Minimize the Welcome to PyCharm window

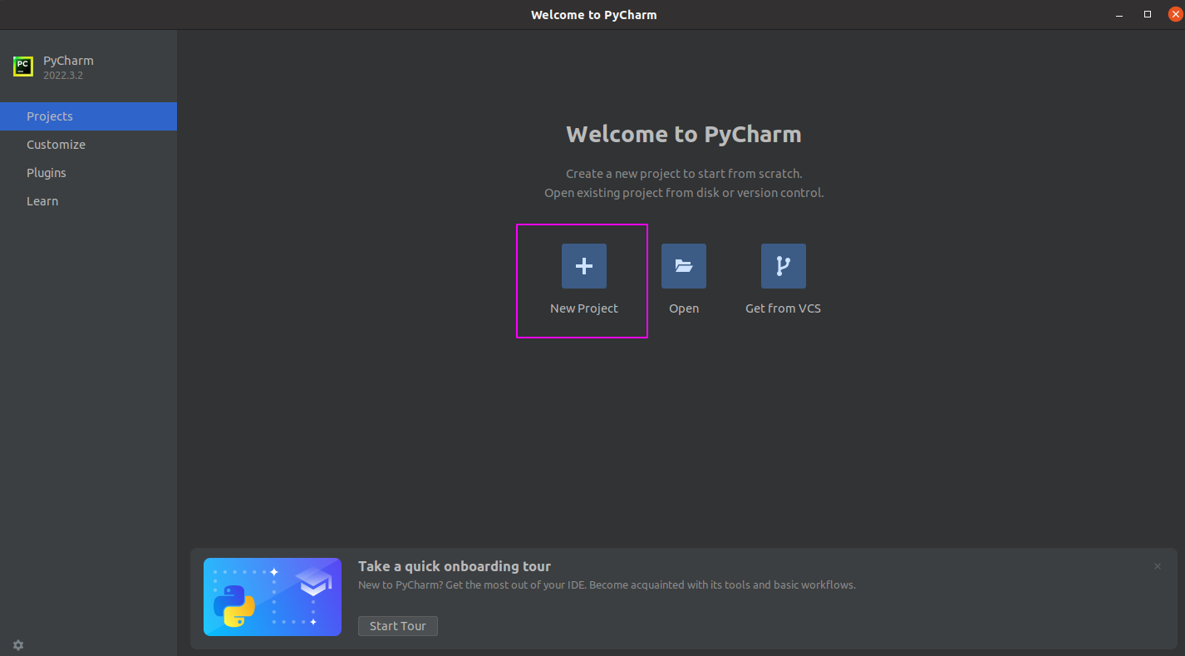[1121, 14]
